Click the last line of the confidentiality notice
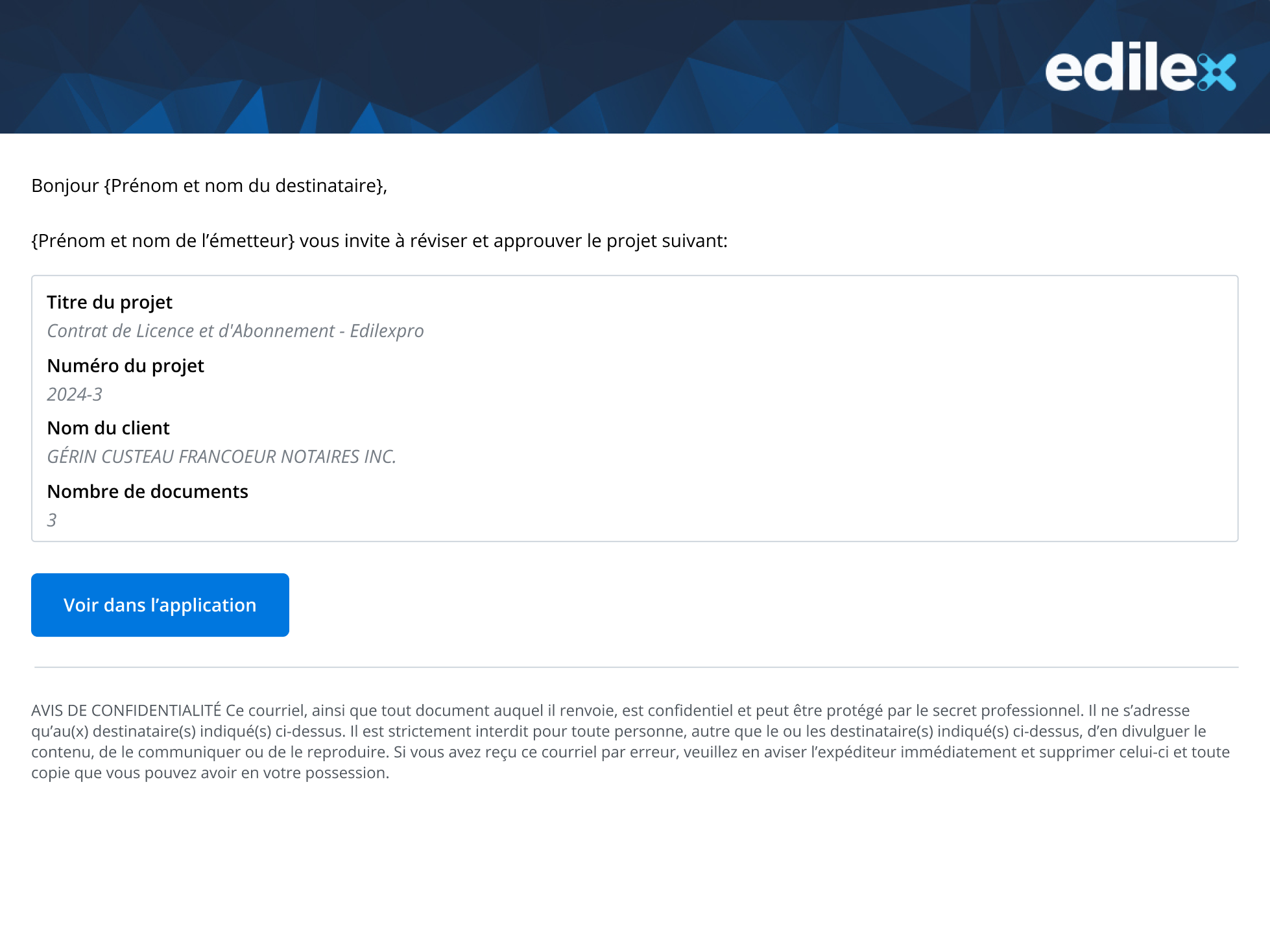Viewport: 1270px width, 935px height. pyautogui.click(x=210, y=773)
